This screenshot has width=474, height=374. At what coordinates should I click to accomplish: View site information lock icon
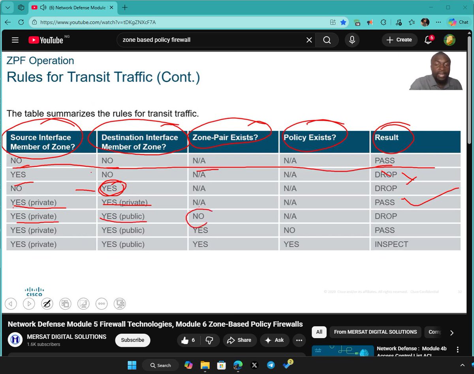pyautogui.click(x=35, y=22)
